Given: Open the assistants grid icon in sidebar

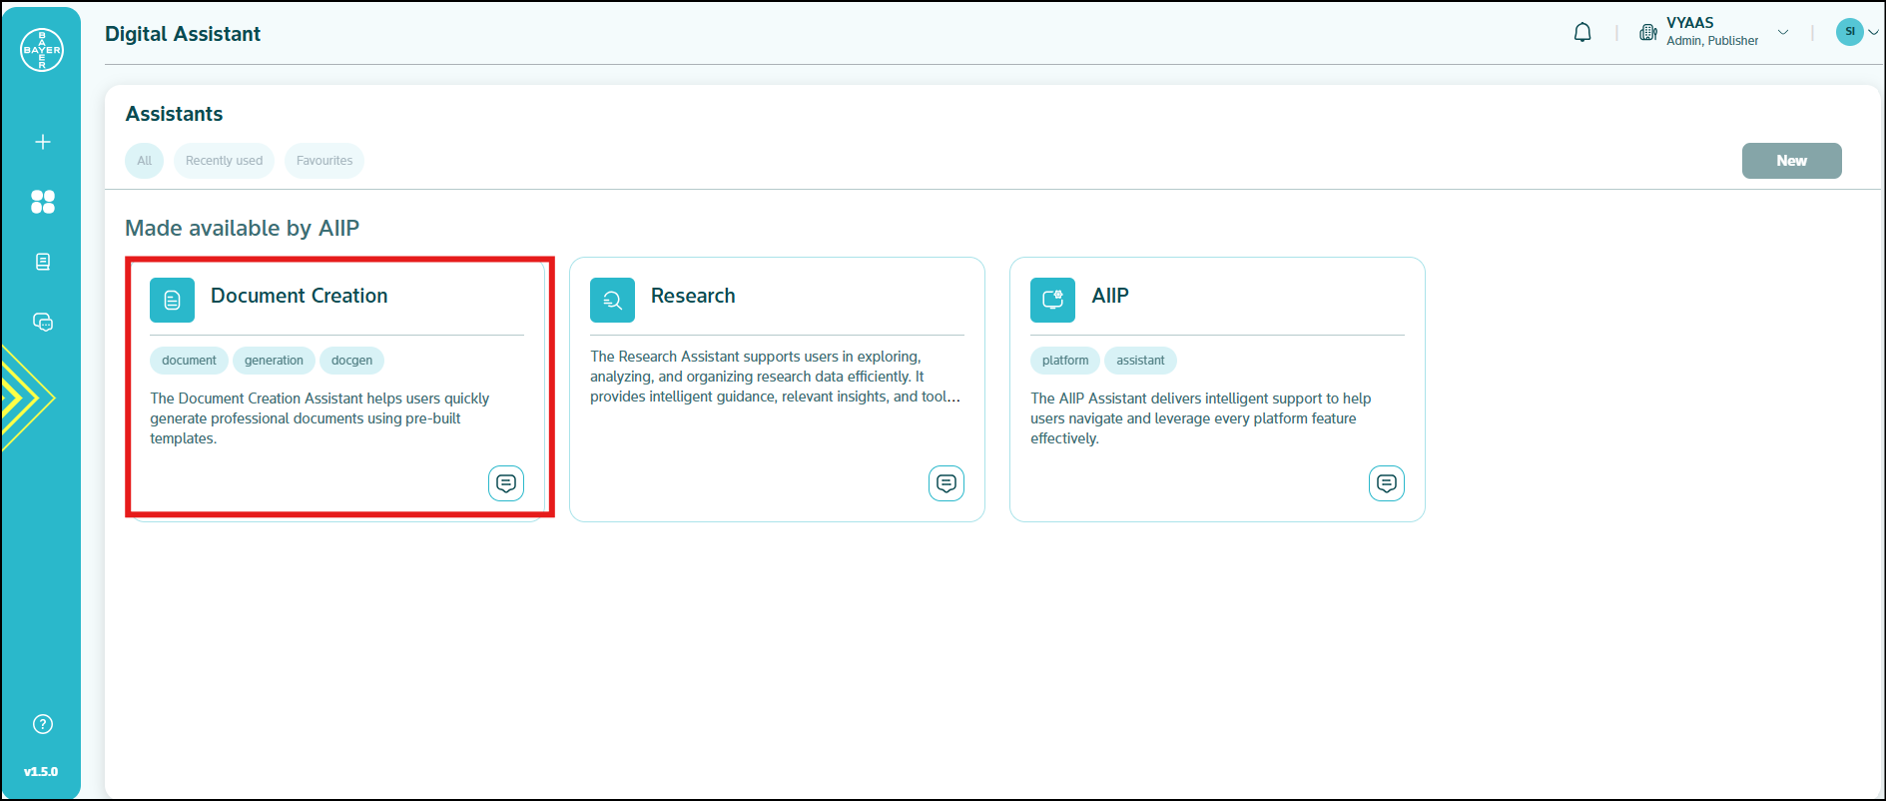Looking at the screenshot, I should click(43, 202).
